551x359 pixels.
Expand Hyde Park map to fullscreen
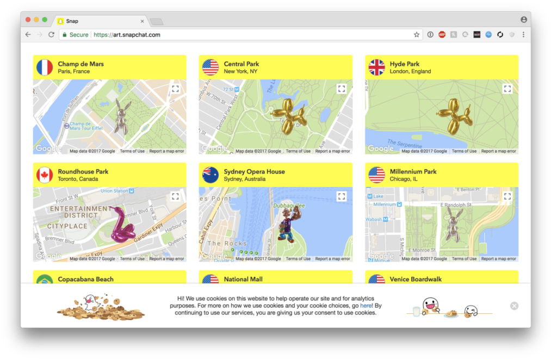tap(507, 89)
